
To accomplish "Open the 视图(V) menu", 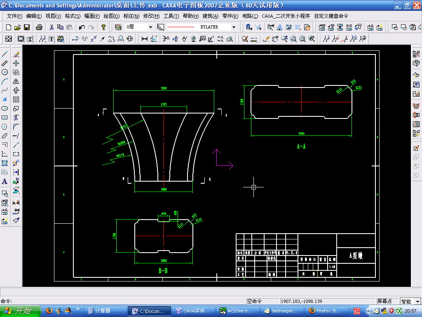I will click(x=53, y=16).
